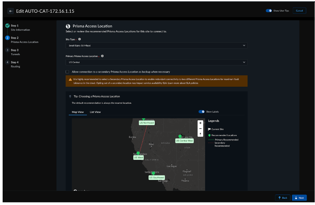Open Step 1 Site Information

coord(20,28)
